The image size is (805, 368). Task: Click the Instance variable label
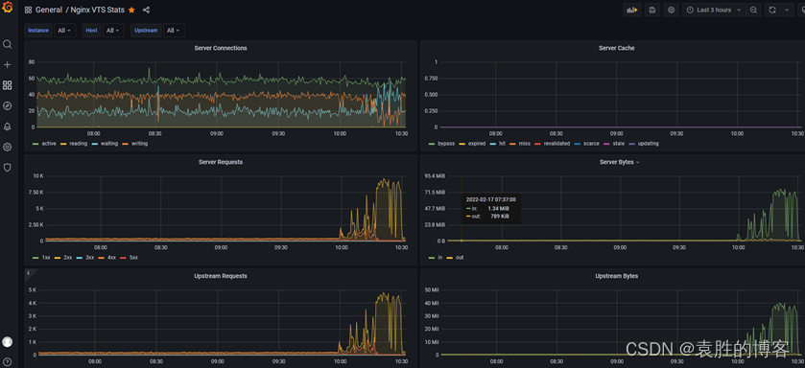pos(38,31)
